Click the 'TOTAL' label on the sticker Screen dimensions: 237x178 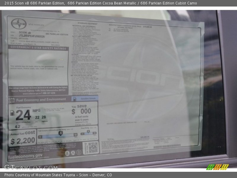[x=111, y=139]
